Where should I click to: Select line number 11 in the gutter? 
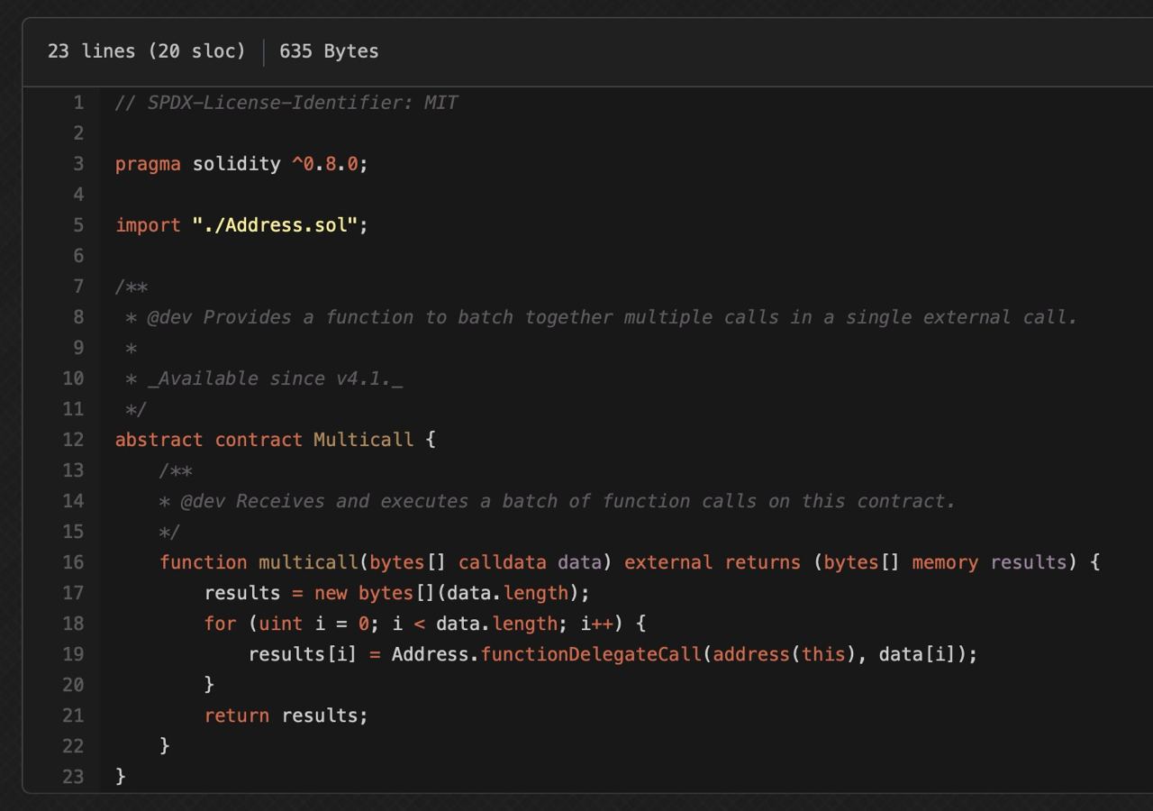(73, 409)
